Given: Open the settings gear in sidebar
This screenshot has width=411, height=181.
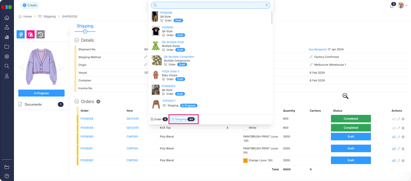Looking at the screenshot, I should point(6,57).
